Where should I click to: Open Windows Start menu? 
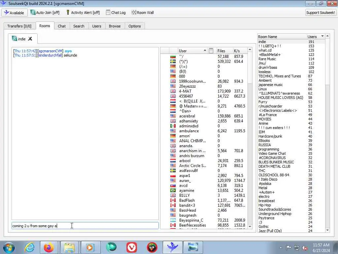pyautogui.click(x=9, y=247)
